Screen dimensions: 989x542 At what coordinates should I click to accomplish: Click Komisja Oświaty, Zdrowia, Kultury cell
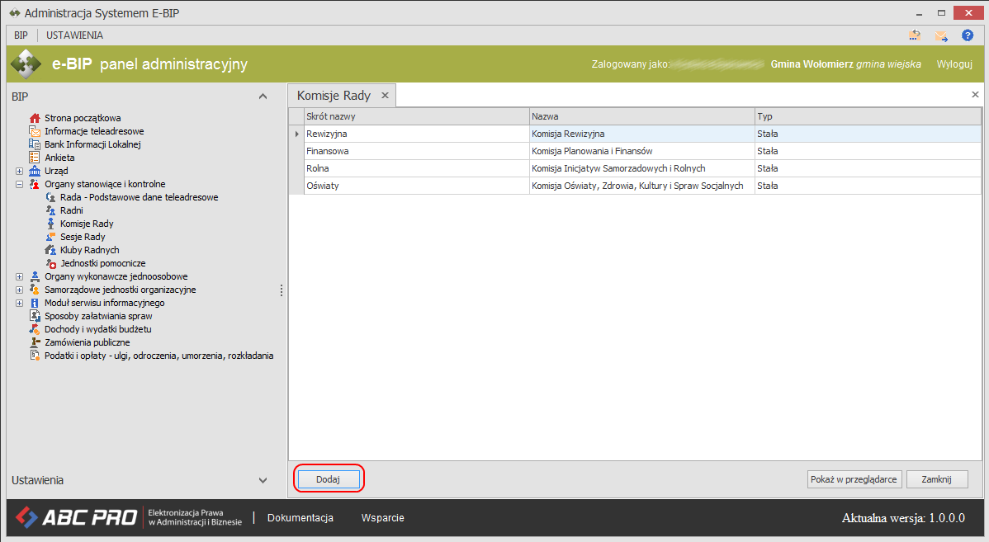(642, 186)
